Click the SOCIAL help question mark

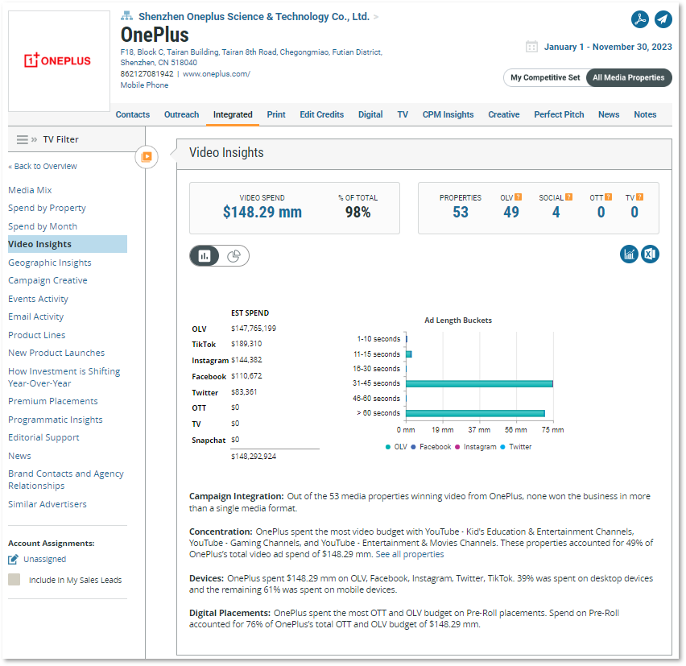coord(568,197)
